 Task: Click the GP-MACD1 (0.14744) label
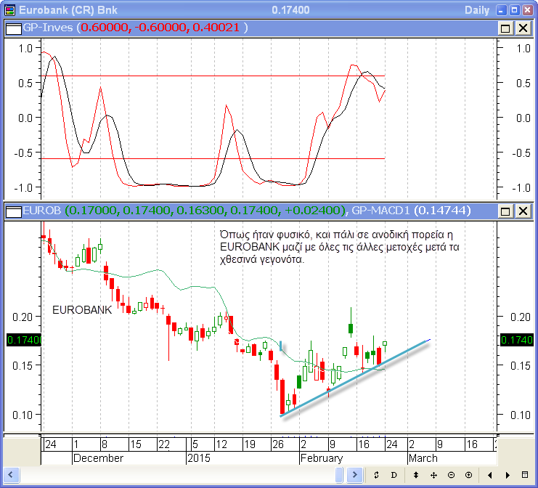411,211
